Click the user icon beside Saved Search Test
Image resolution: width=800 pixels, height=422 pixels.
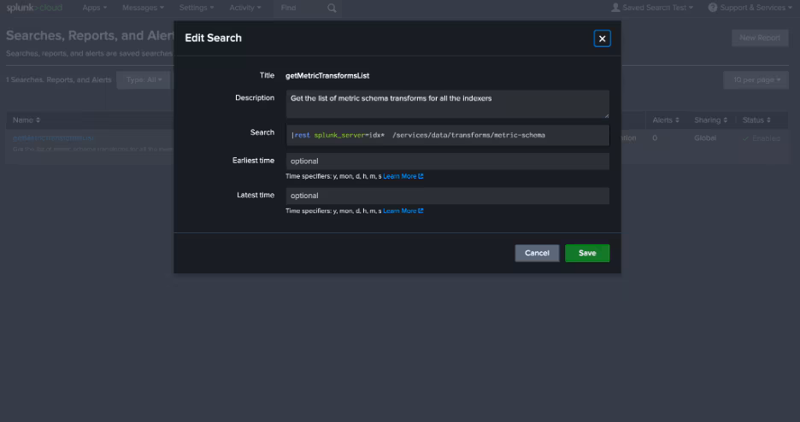pyautogui.click(x=615, y=8)
